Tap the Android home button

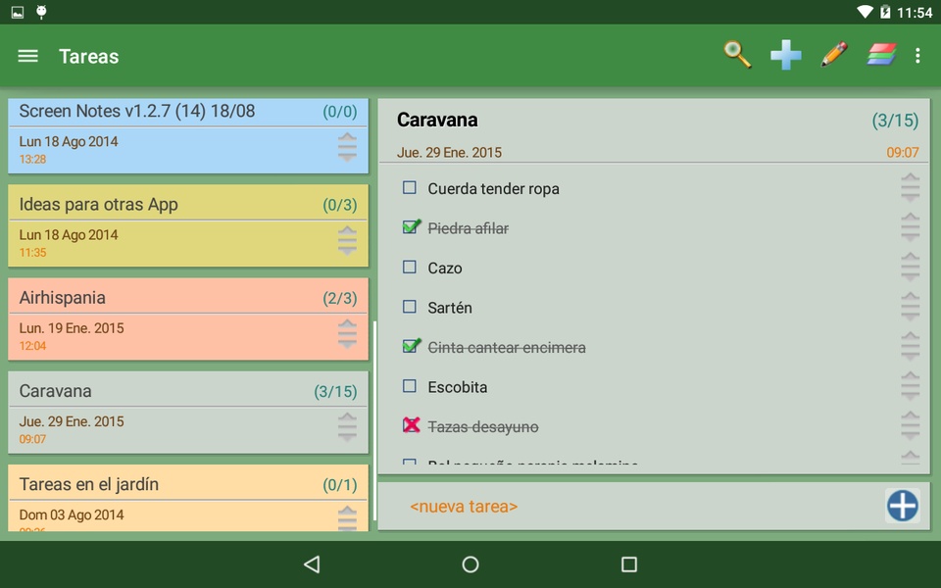coord(470,564)
